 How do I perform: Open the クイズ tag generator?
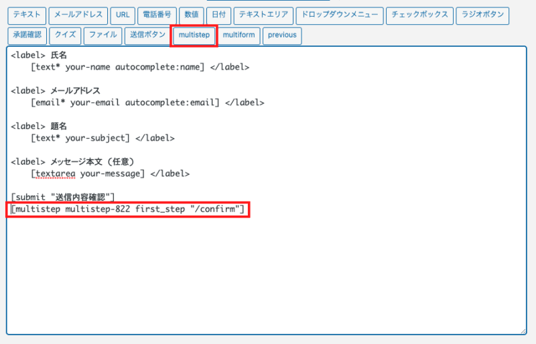(x=66, y=35)
